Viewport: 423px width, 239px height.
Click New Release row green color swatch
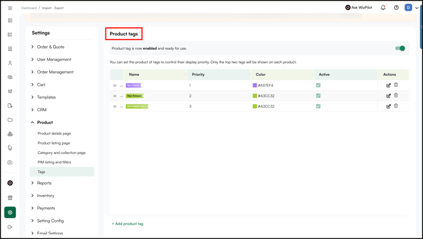pyautogui.click(x=254, y=96)
